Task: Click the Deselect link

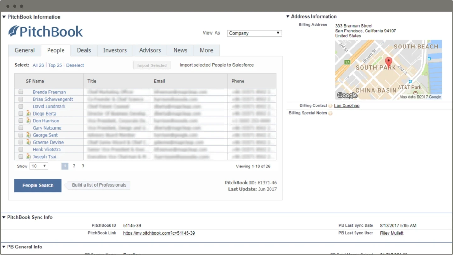Action: click(75, 65)
